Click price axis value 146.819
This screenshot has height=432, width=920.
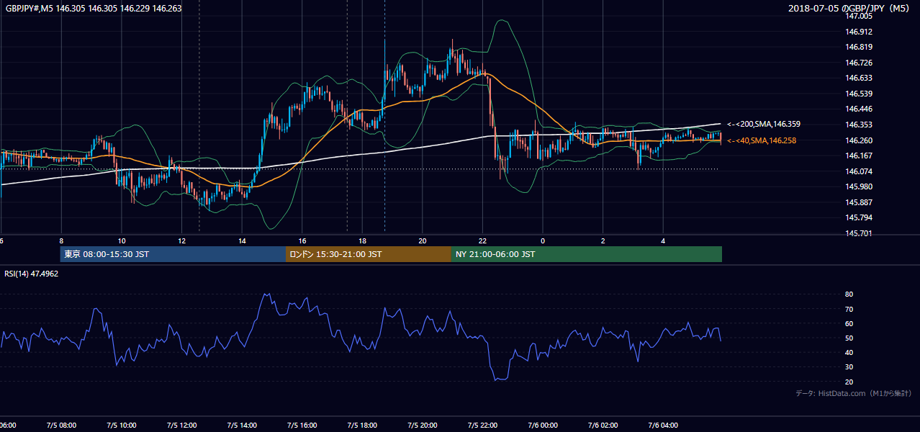pos(860,47)
